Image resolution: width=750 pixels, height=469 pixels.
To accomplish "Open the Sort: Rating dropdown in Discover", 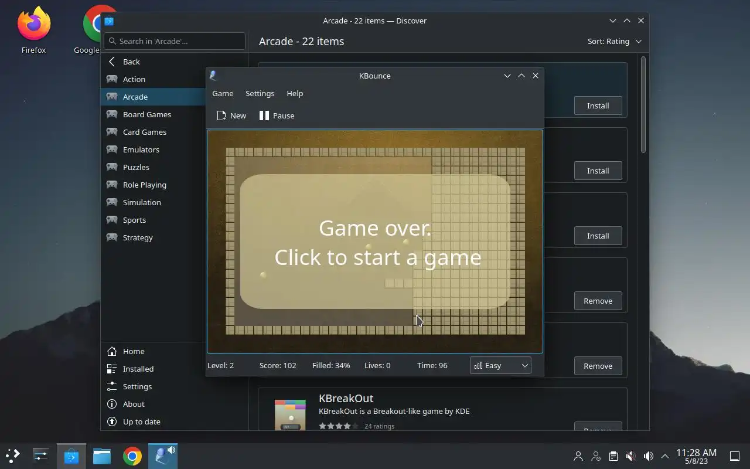I will tap(615, 41).
